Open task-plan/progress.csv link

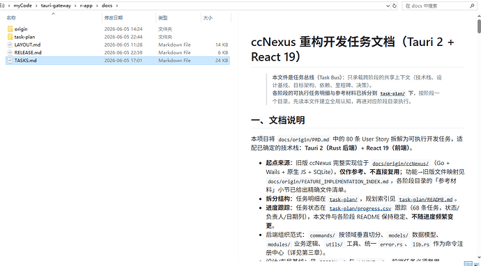point(360,208)
